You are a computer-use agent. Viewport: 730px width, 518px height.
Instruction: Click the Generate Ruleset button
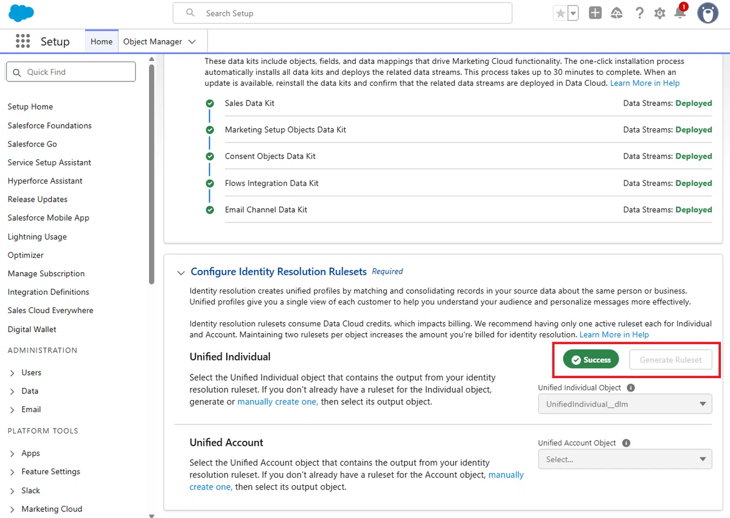tap(671, 360)
